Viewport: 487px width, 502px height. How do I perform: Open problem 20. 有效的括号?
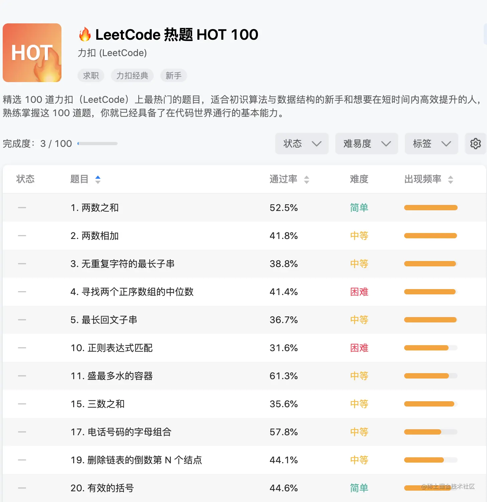point(102,488)
